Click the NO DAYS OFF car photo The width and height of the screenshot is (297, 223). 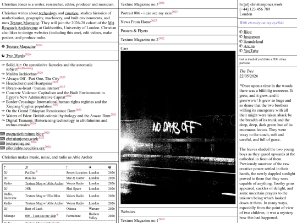(178, 127)
